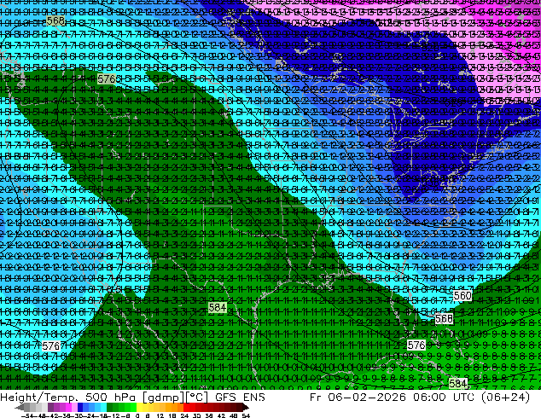Click the 576 label in the upper-left green area
Viewport: 541px width, 418px height.
107,79
